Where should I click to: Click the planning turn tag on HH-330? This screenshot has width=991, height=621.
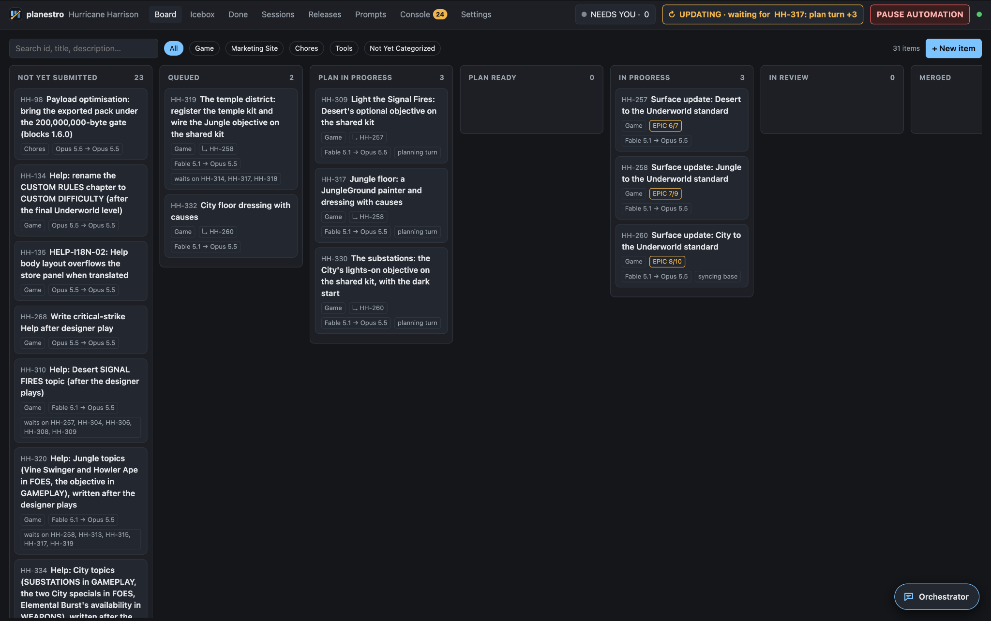point(417,323)
